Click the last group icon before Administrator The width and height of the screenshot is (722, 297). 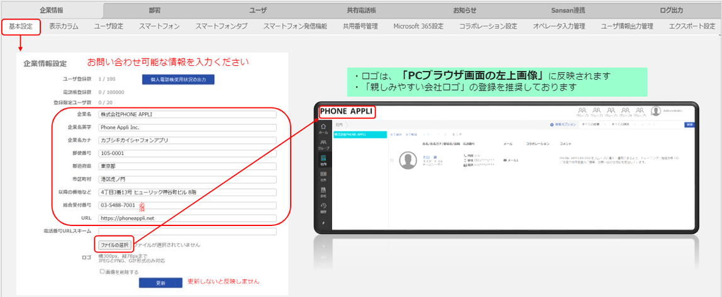(x=640, y=111)
